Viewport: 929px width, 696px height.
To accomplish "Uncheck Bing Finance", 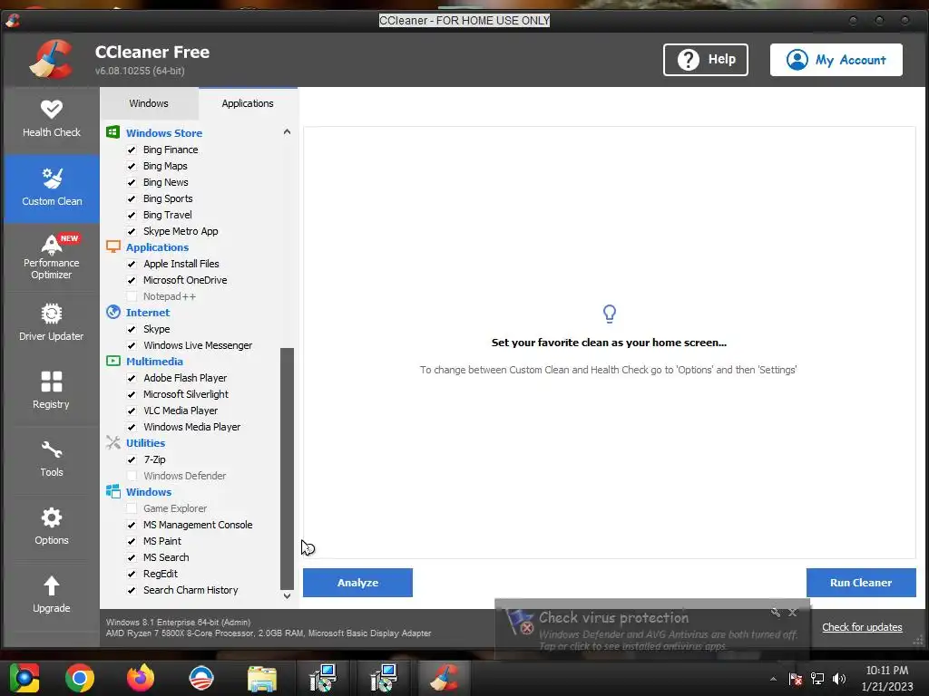I will 132,150.
